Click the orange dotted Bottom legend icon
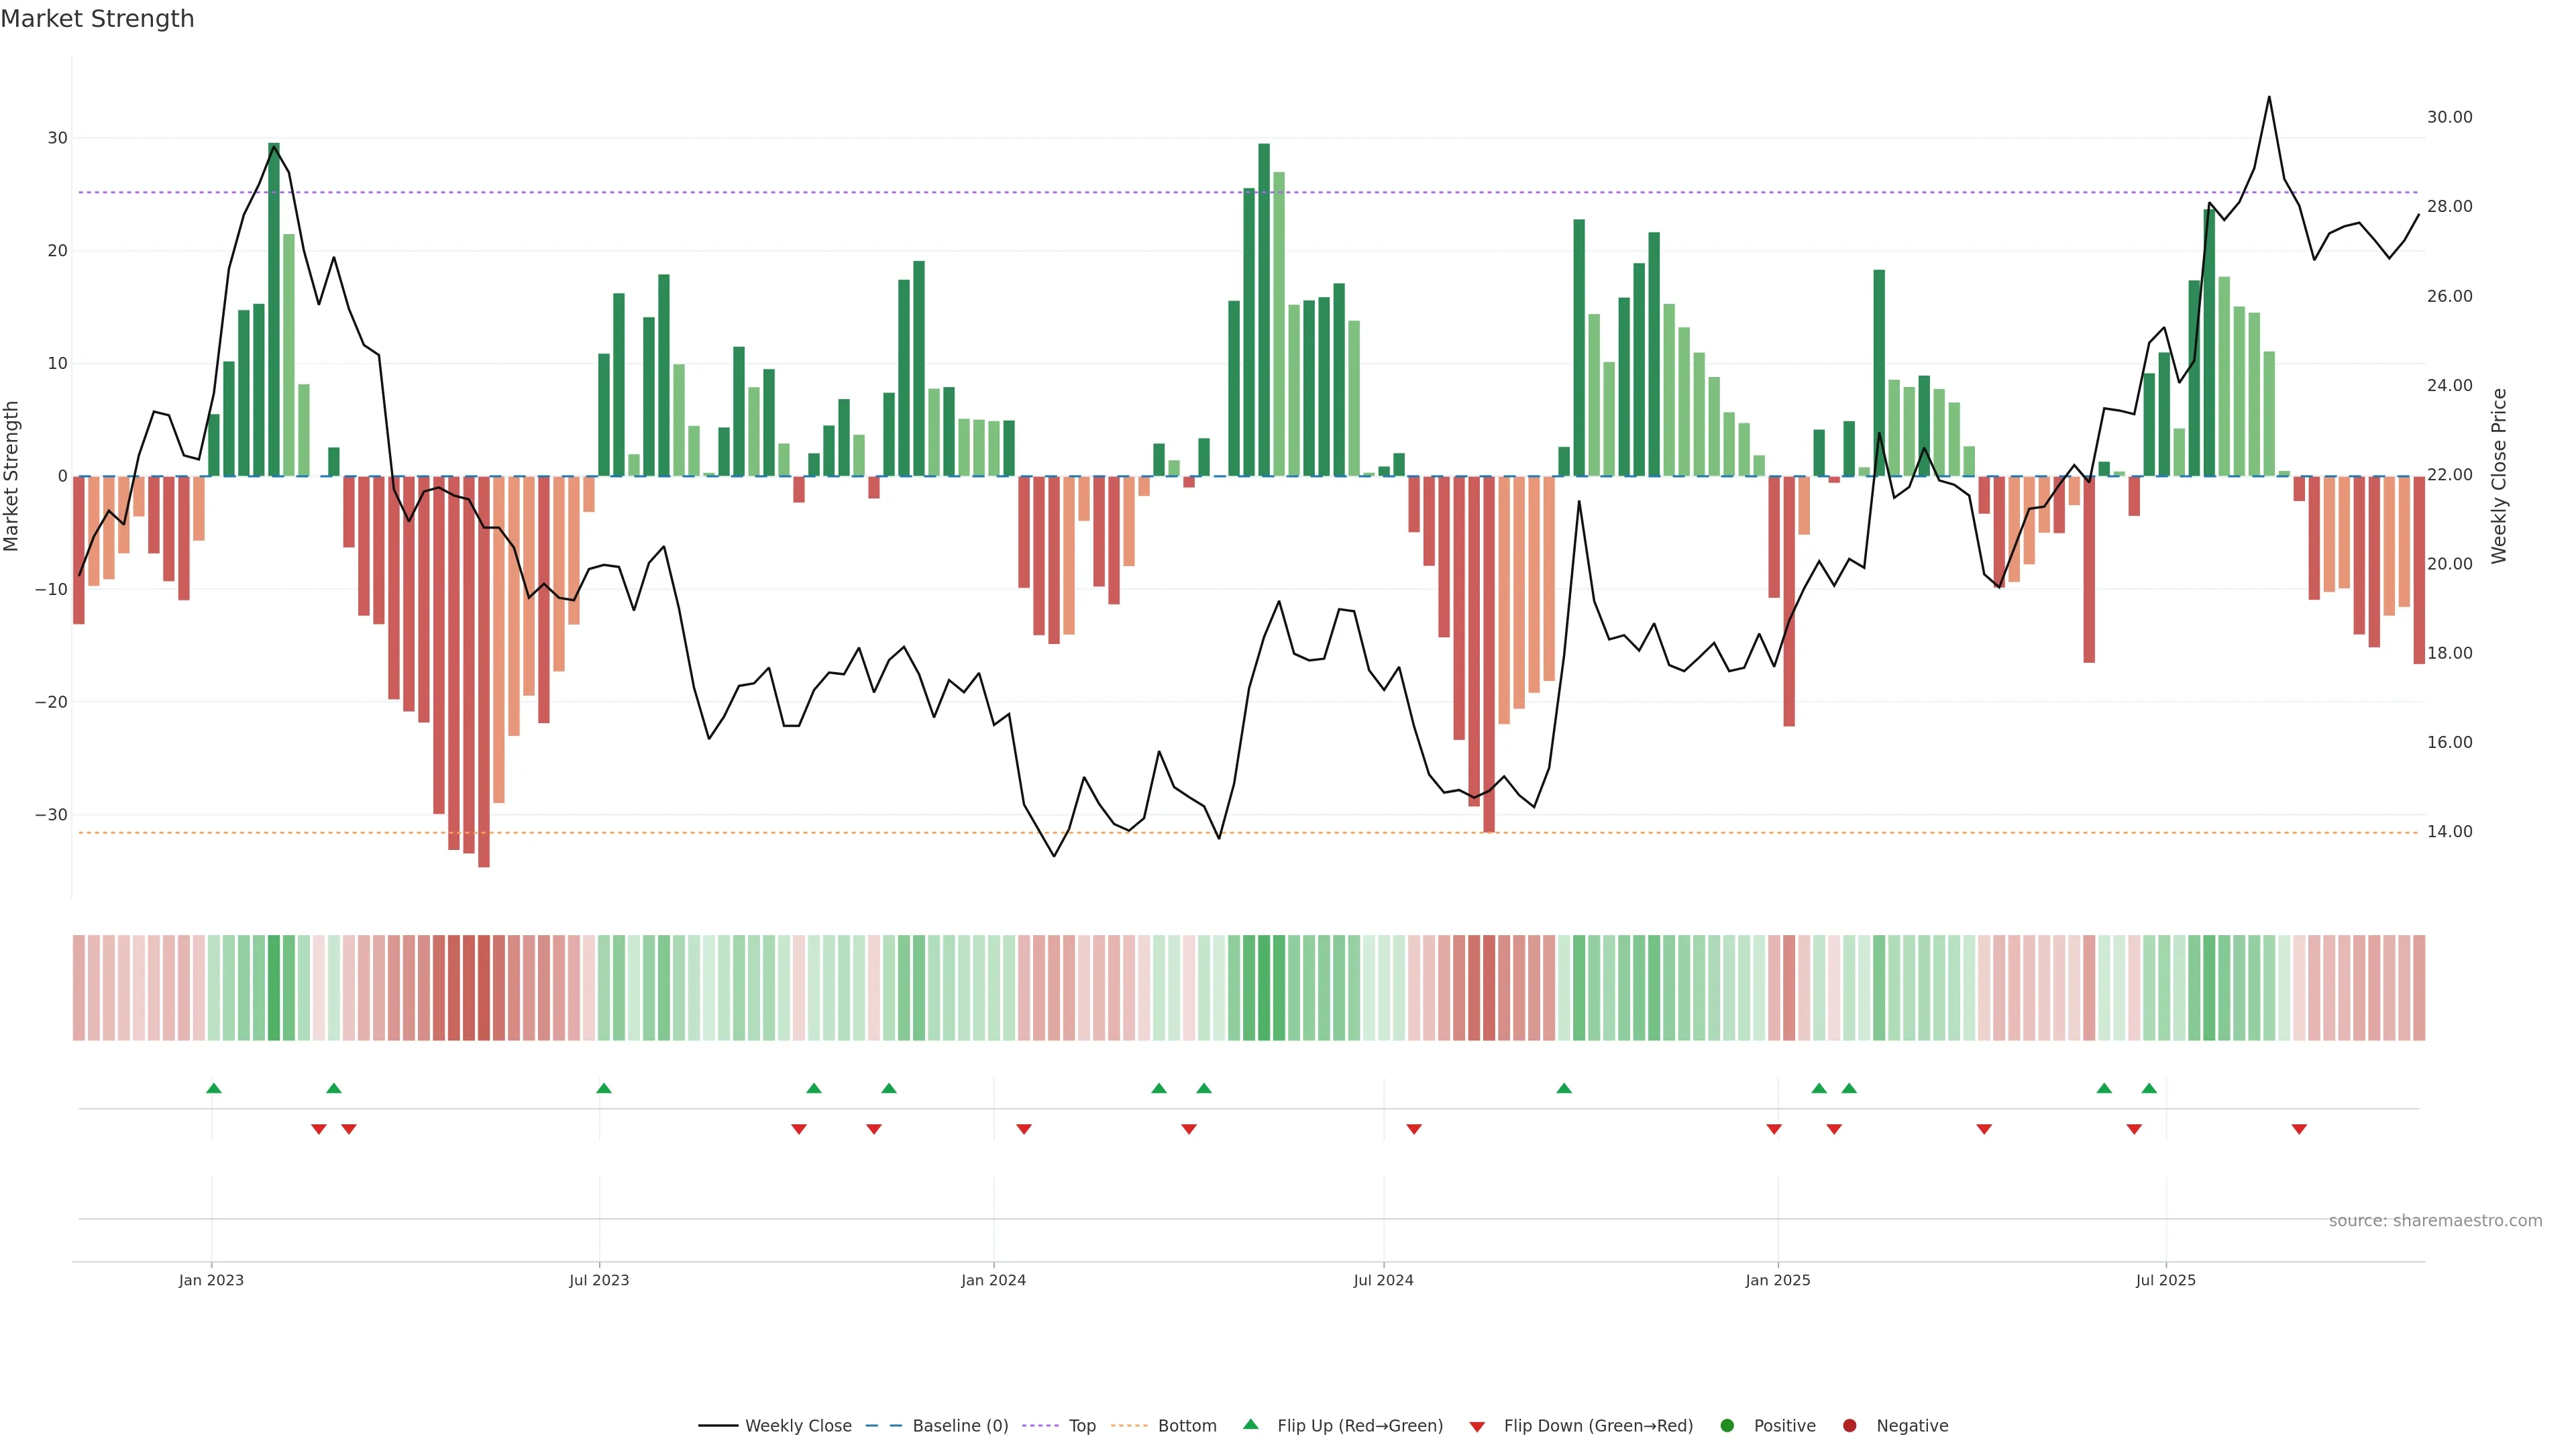Viewport: 2576px width, 1449px height. (x=1129, y=1426)
